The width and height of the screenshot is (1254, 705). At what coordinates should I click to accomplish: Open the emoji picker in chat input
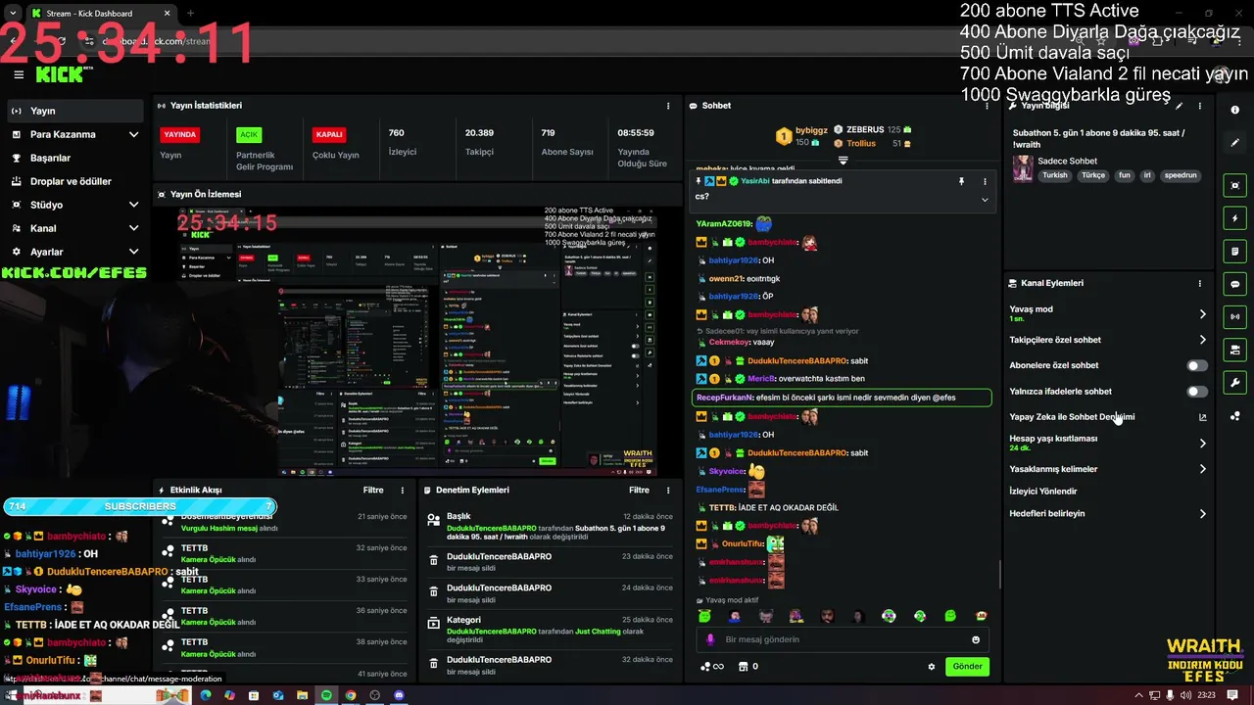coord(976,639)
